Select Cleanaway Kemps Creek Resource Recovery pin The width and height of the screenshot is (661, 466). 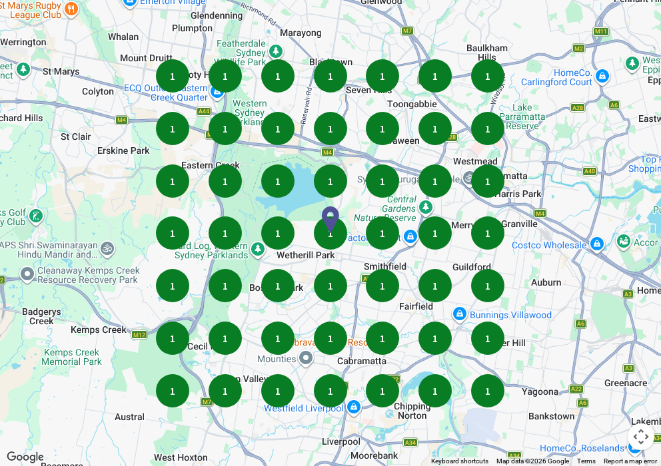27,274
